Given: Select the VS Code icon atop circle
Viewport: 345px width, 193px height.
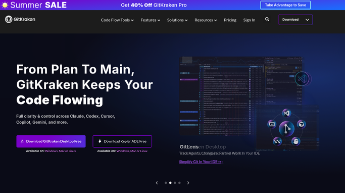Looking at the screenshot, I should pos(286,113).
